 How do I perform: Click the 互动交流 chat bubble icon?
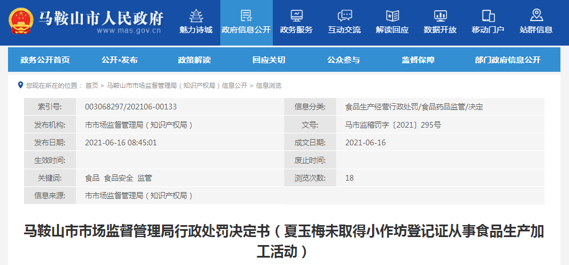pos(345,15)
